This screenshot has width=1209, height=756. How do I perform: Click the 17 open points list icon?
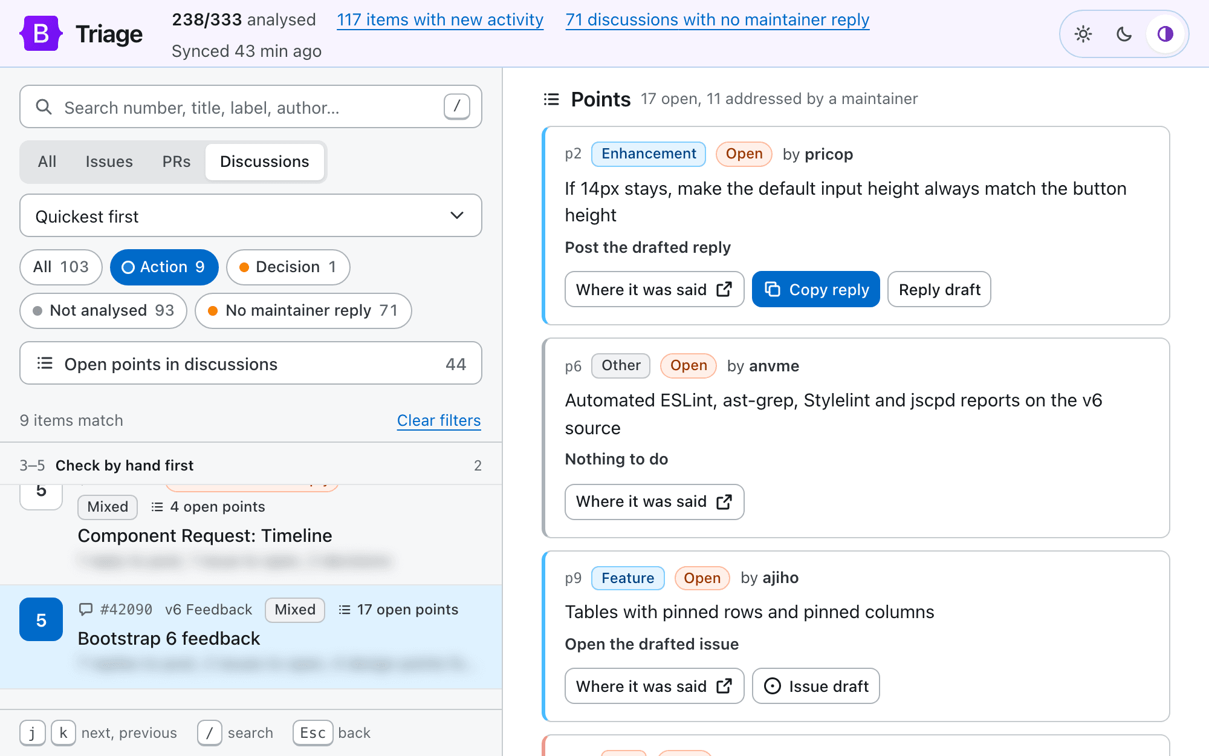(345, 610)
